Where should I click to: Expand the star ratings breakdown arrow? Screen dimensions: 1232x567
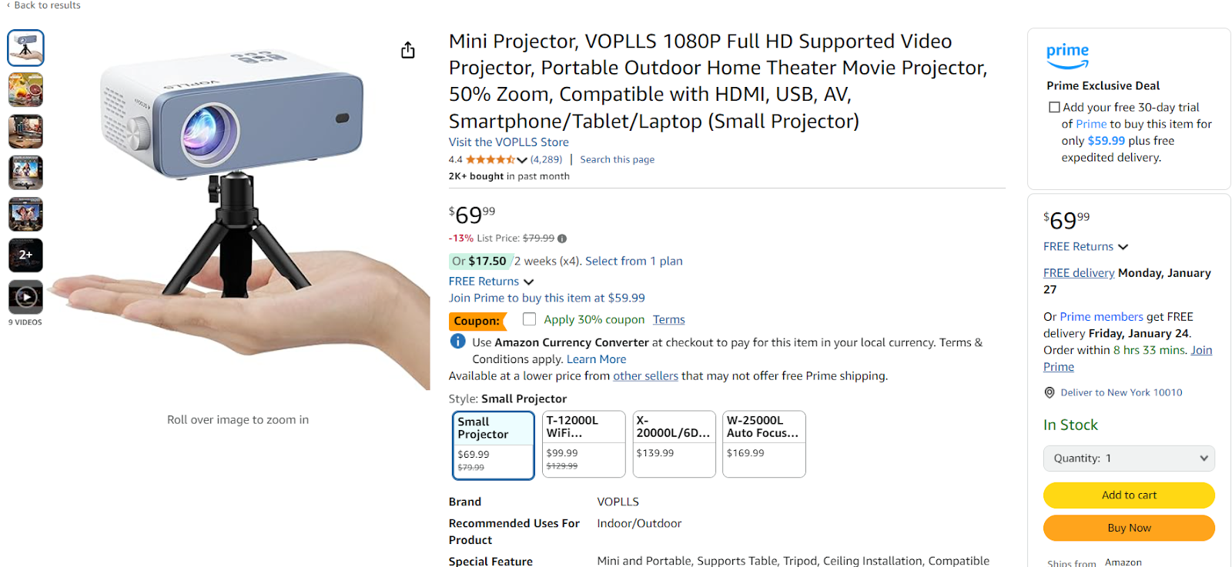point(521,159)
